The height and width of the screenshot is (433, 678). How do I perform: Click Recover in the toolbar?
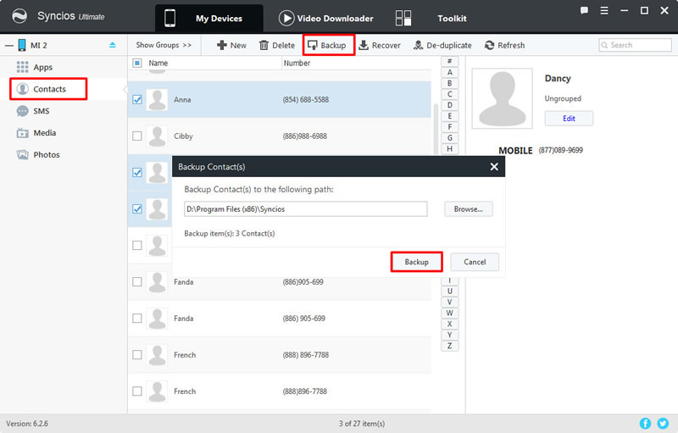pos(380,45)
